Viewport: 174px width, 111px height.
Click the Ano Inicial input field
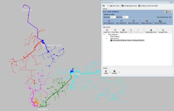[x=113, y=17]
